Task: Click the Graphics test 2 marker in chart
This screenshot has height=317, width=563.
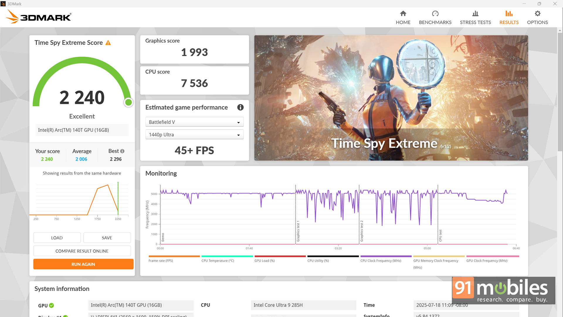Action: point(361,231)
